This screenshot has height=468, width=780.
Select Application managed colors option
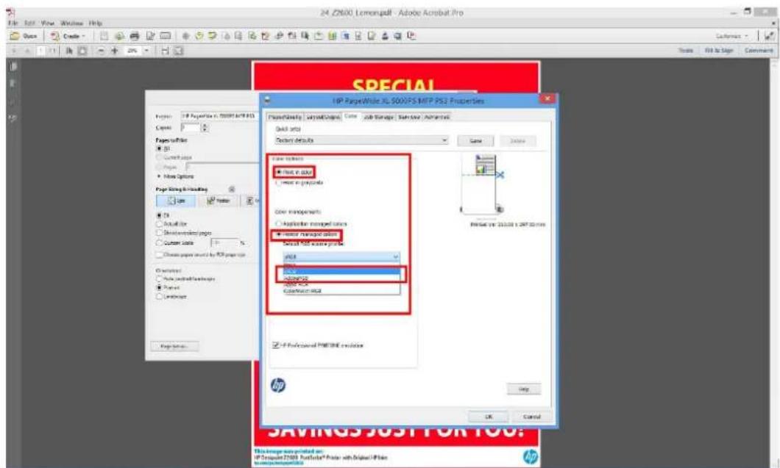(x=279, y=224)
